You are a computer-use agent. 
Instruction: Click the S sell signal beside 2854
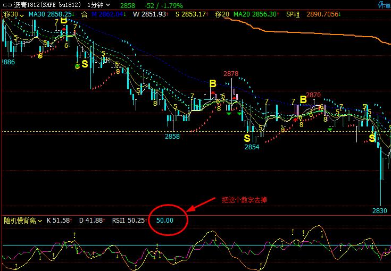click(247, 138)
